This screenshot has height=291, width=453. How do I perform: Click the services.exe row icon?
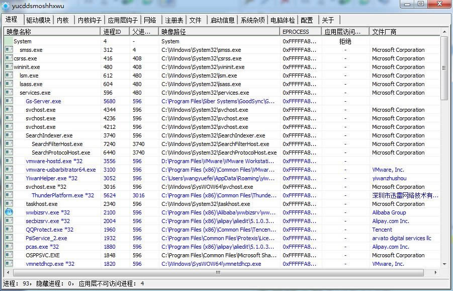tap(9, 92)
